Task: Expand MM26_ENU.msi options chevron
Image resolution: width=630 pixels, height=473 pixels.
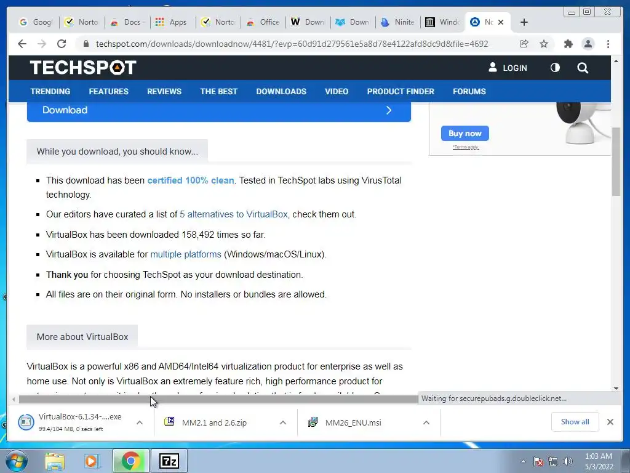Action: [x=426, y=422]
